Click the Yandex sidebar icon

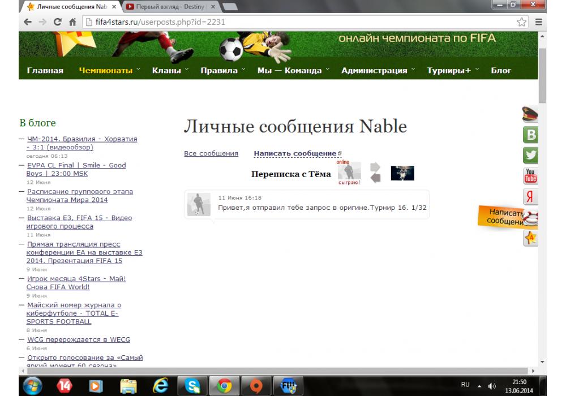pyautogui.click(x=531, y=197)
